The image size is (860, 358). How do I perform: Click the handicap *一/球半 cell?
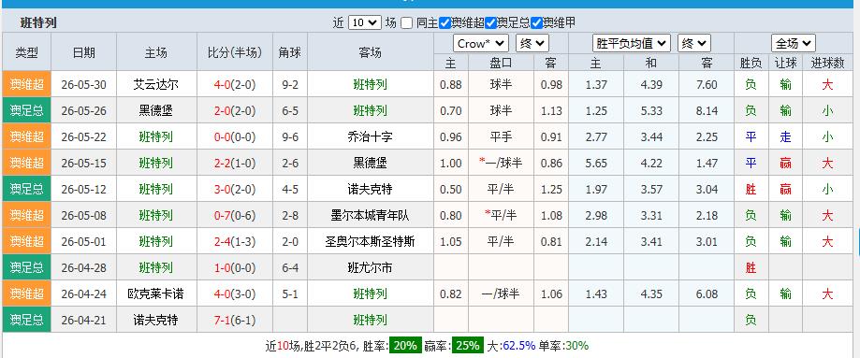[501, 163]
